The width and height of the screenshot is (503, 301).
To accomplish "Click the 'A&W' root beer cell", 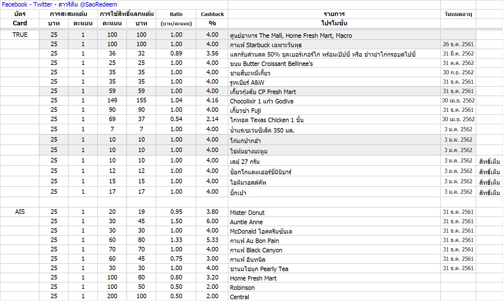I will pyautogui.click(x=334, y=82).
